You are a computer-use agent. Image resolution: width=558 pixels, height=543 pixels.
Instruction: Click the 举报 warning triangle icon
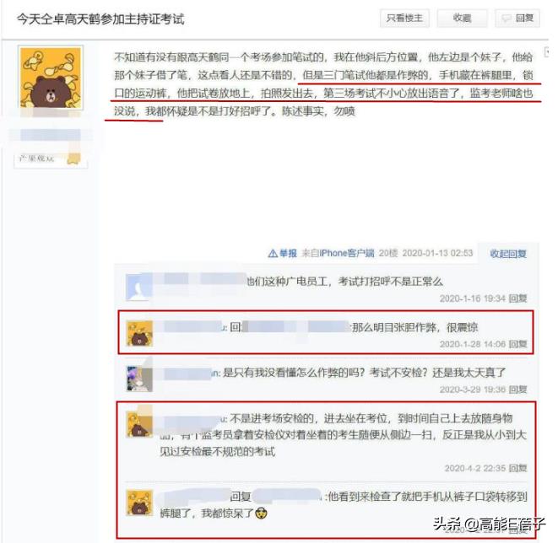(272, 254)
